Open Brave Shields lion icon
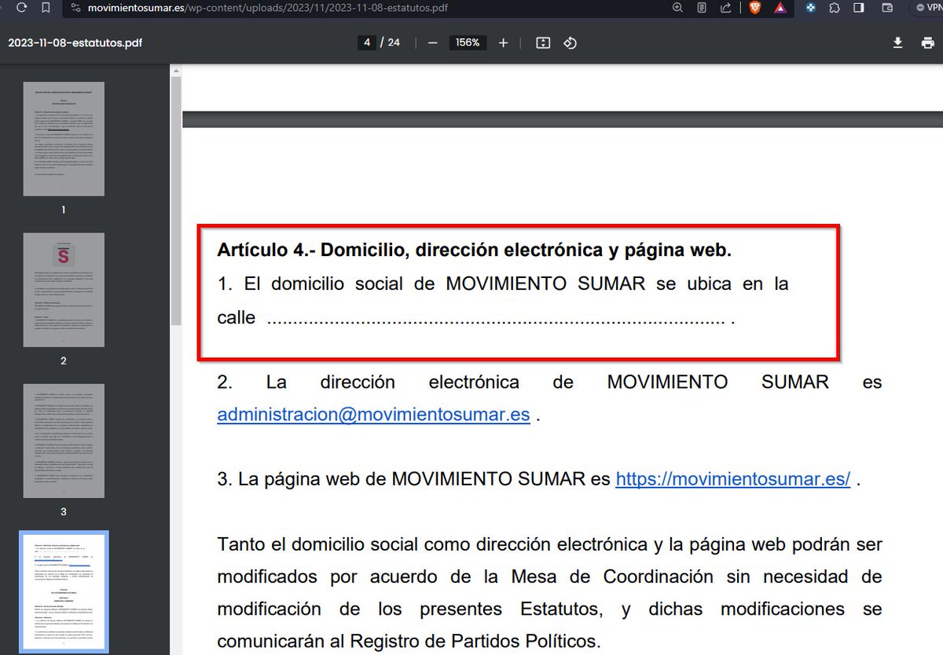This screenshot has width=943, height=655. coord(754,7)
